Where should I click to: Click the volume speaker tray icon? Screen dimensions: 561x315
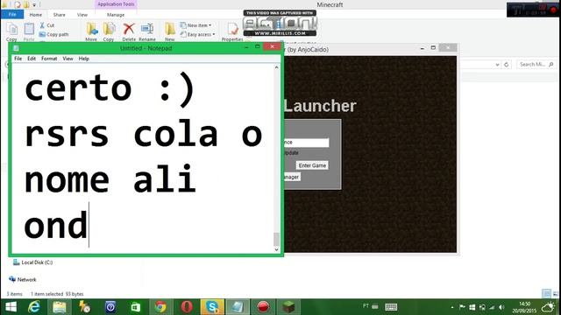(501, 307)
